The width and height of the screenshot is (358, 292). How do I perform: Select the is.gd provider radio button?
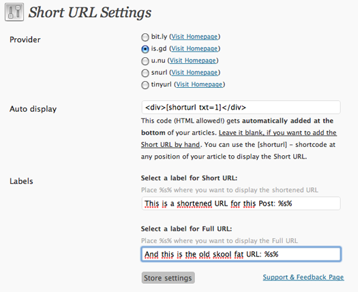[x=145, y=49]
